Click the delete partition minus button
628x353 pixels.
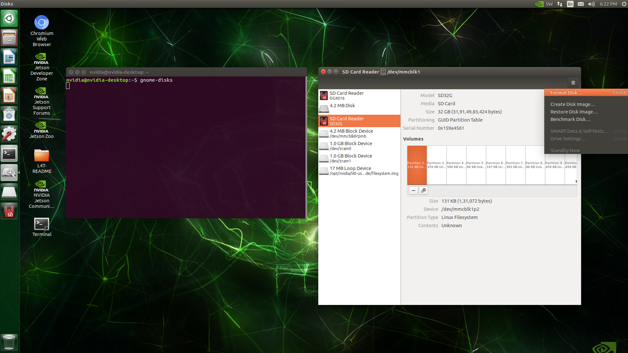point(413,190)
